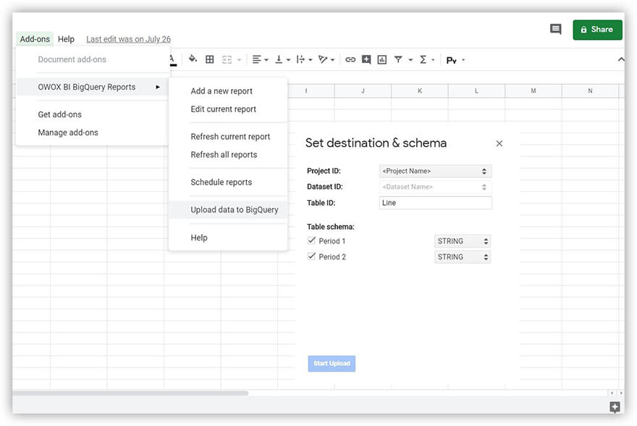Viewport: 637px width, 426px height.
Task: Click the Table ID input field
Action: click(x=436, y=203)
